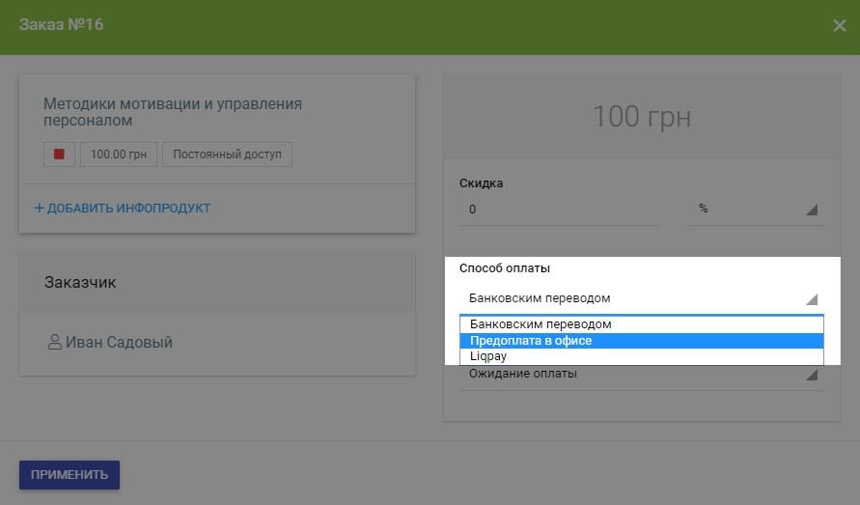Screen dimensions: 860x505
Task: Close the Заказ №16 dialog
Action: click(x=839, y=26)
